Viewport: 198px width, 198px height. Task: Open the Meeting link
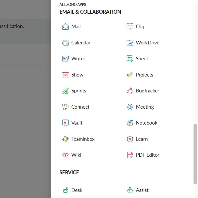point(145,107)
